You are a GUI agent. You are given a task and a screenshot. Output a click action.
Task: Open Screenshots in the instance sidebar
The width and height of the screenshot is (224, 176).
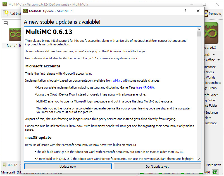[x=213, y=83]
